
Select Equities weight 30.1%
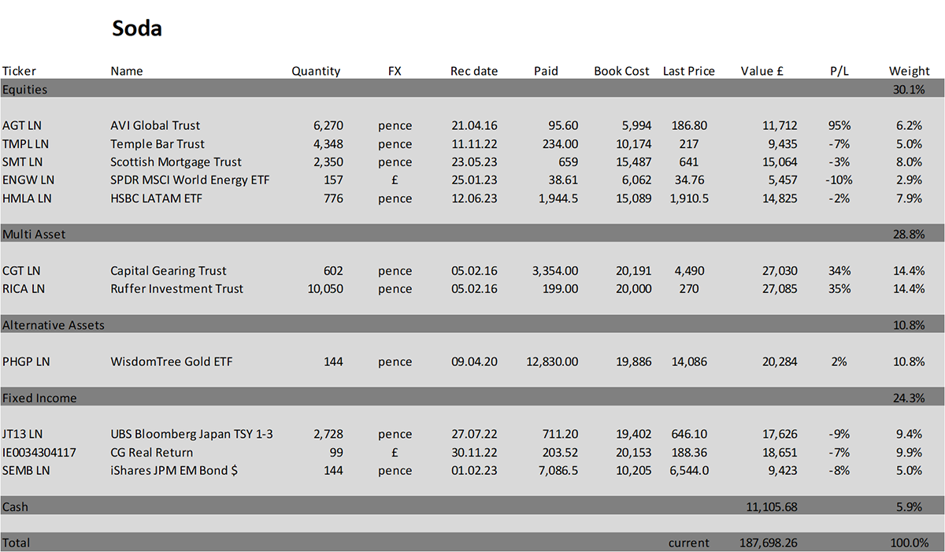[x=909, y=89]
